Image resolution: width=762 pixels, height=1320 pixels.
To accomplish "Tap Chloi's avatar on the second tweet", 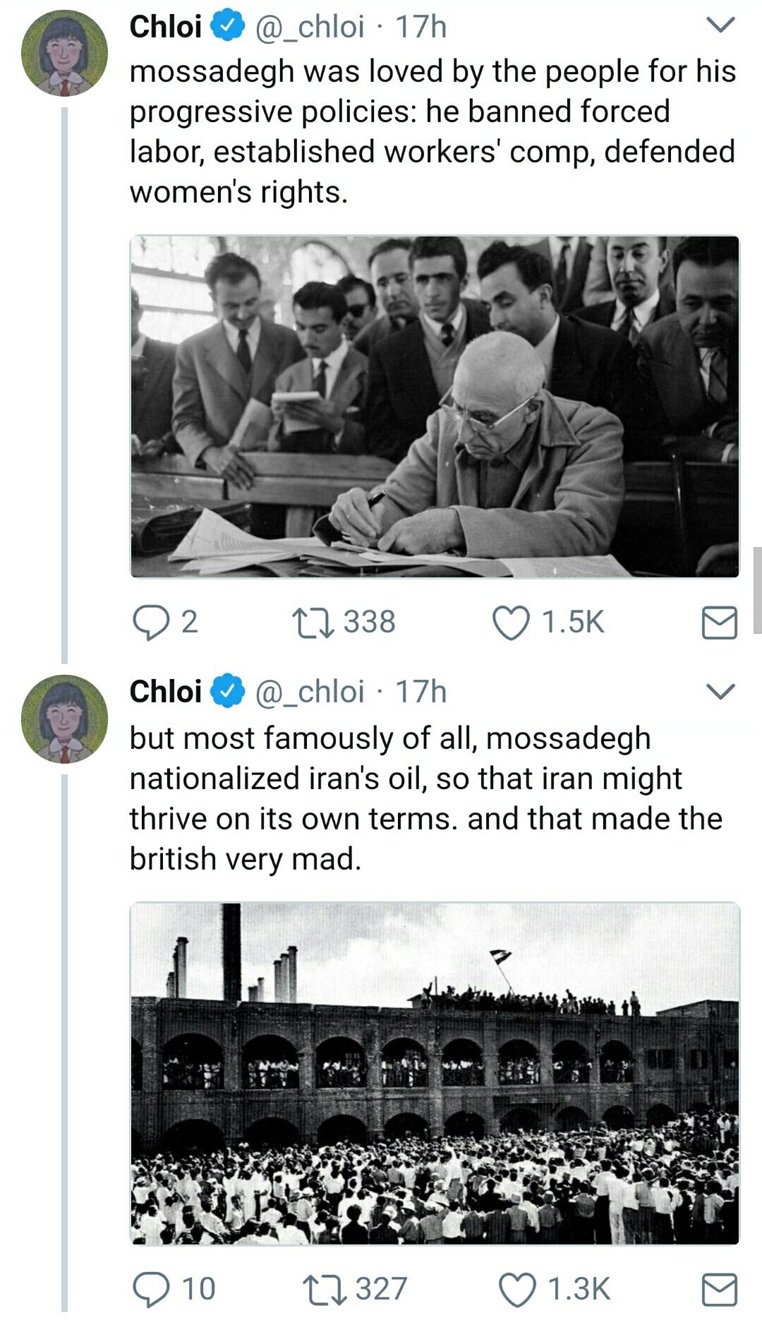I will pos(64,719).
